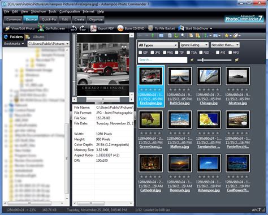Screen dimensions: 268x215
Task: Enable the GIF file type checkbox
Action: pyautogui.click(x=140, y=53)
